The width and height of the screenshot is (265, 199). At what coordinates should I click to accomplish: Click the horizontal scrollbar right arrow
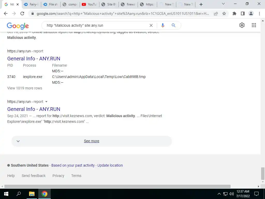tap(259, 186)
